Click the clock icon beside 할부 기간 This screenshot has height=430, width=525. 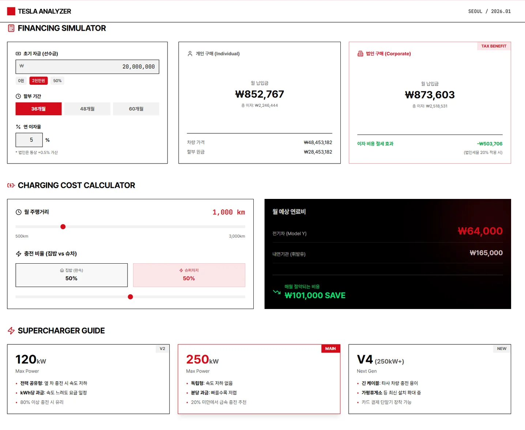coord(18,96)
